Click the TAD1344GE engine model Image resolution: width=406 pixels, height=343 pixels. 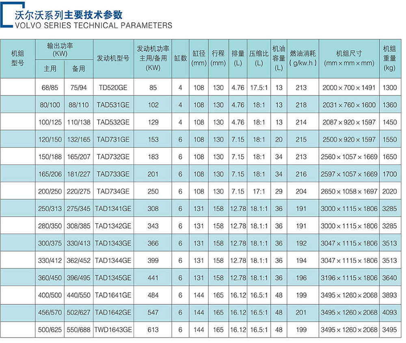coord(113,261)
